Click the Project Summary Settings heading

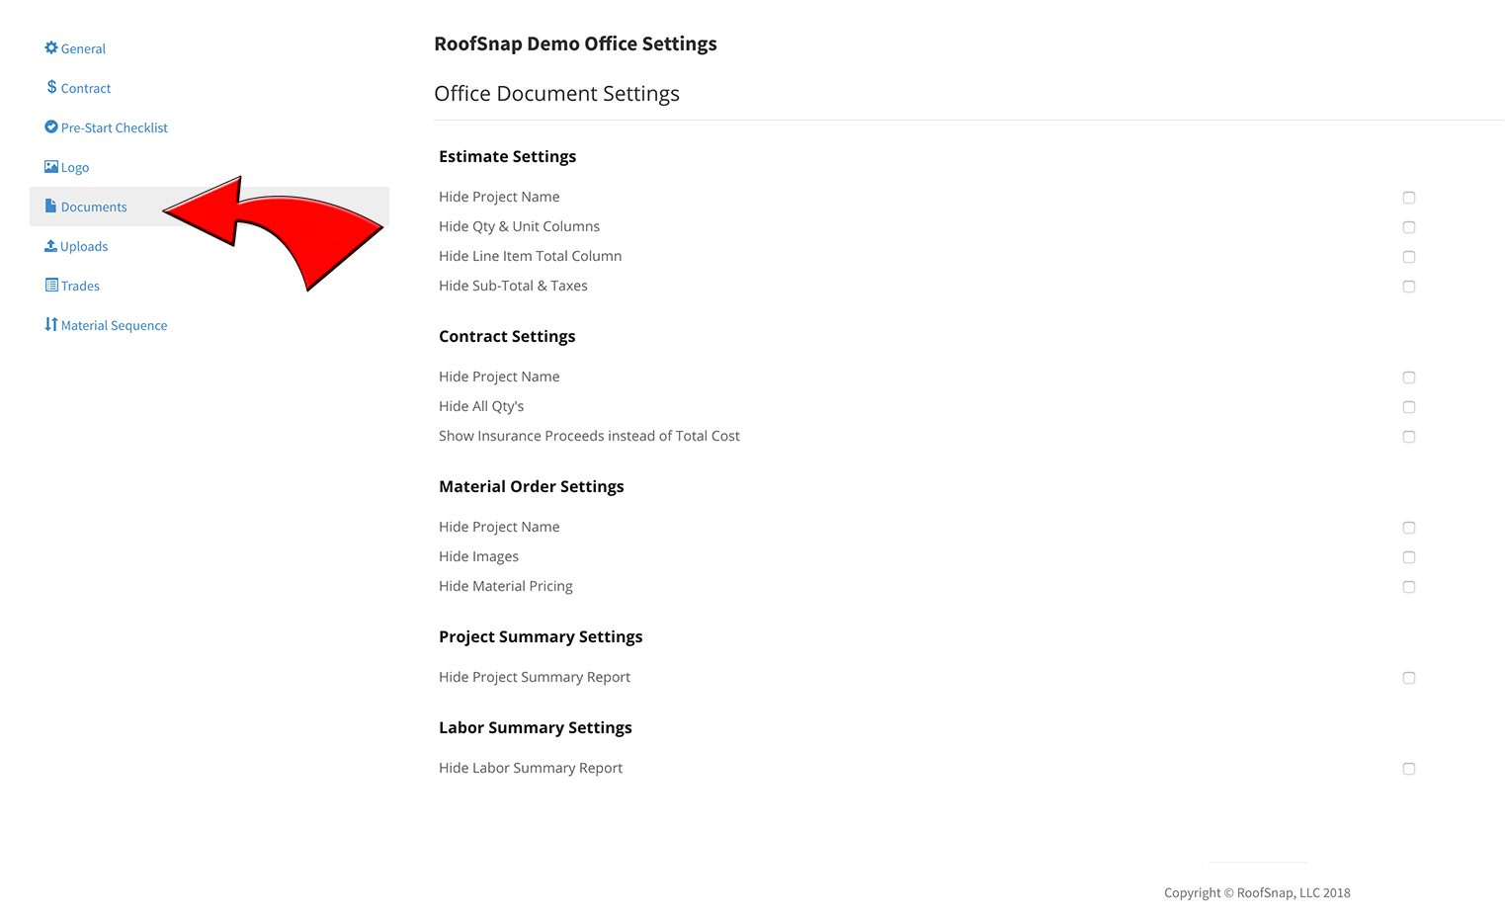point(541,636)
